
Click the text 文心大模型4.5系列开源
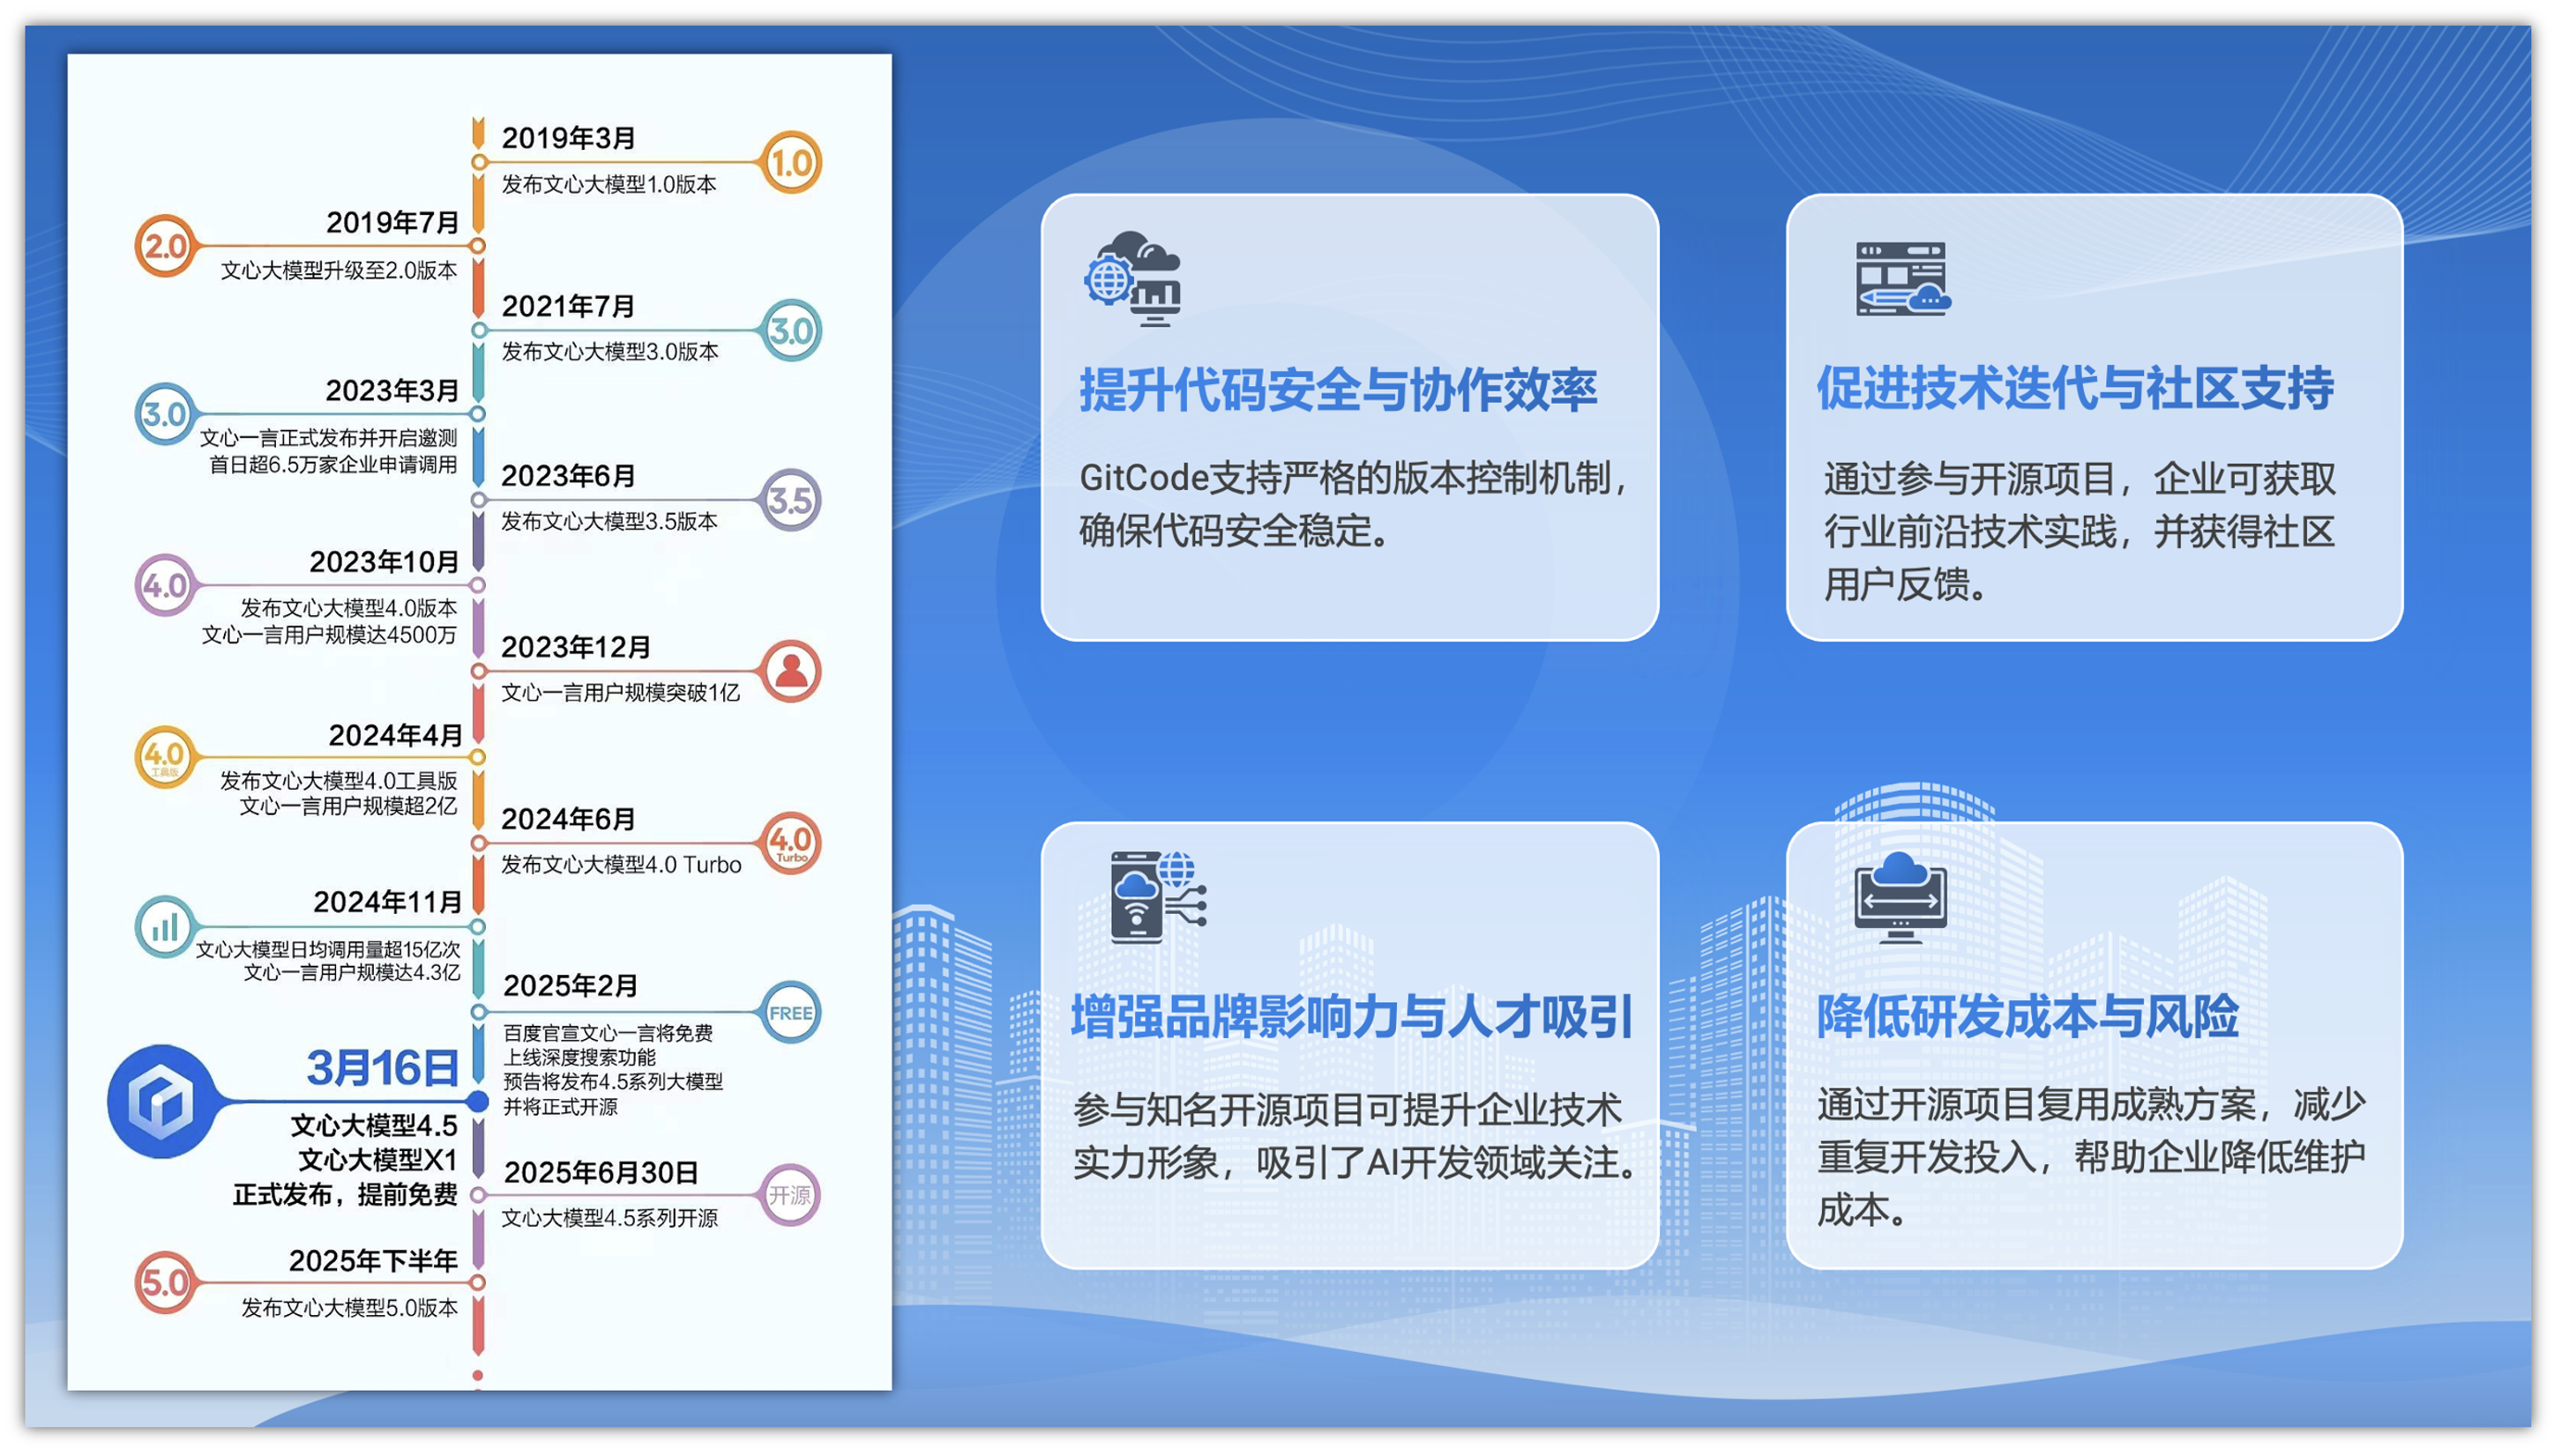coord(609,1217)
